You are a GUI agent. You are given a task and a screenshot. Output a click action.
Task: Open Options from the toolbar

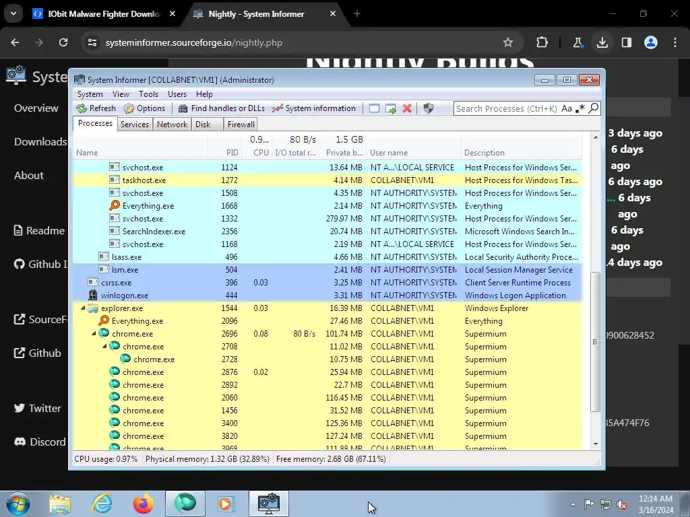[144, 108]
